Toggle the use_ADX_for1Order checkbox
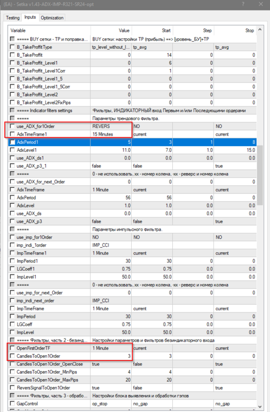Screen dimensions: 270x412 tap(12, 126)
